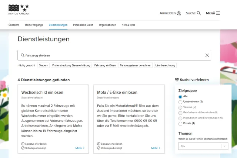
Task: Select the Alle radio button
Action: [180, 96]
